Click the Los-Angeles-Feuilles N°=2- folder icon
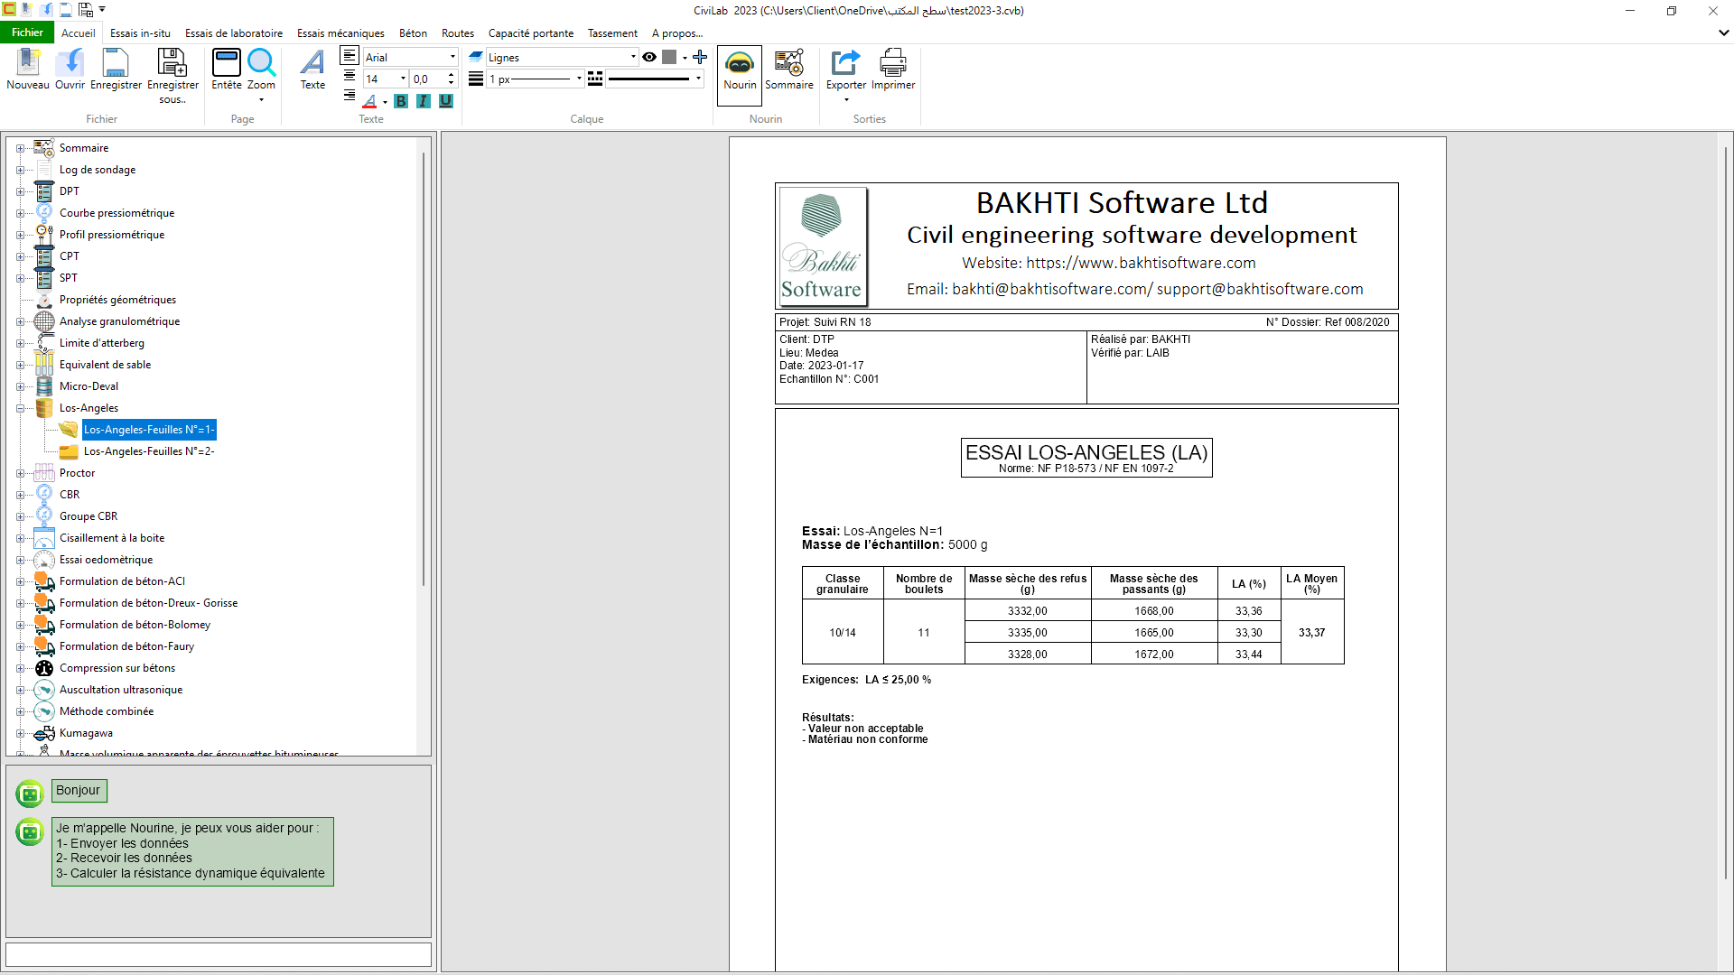This screenshot has width=1734, height=975. 69,451
